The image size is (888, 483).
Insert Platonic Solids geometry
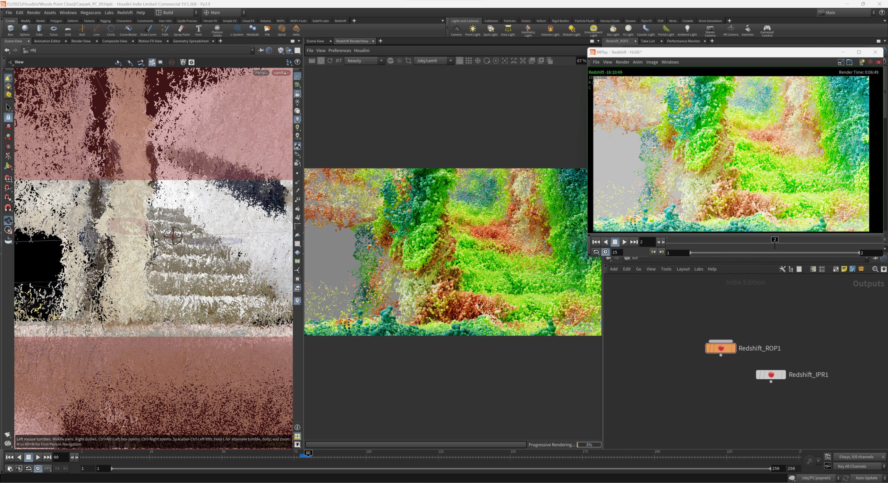point(217,31)
